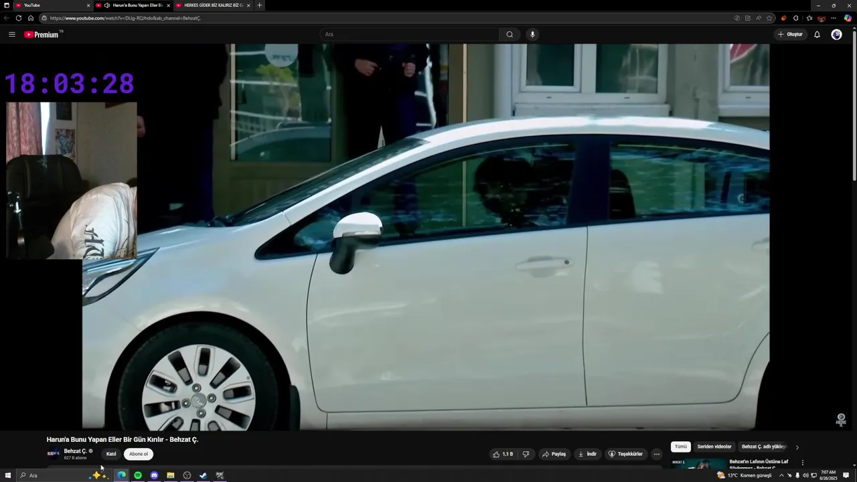Open the YouTube hamburger guide menu
This screenshot has height=482, width=857.
point(11,34)
